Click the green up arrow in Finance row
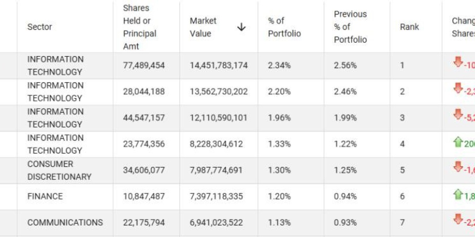Screen dimensions: 475x237 tap(458, 194)
